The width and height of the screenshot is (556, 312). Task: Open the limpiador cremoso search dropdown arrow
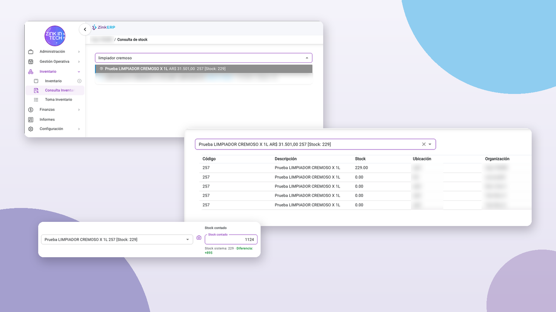pos(307,58)
